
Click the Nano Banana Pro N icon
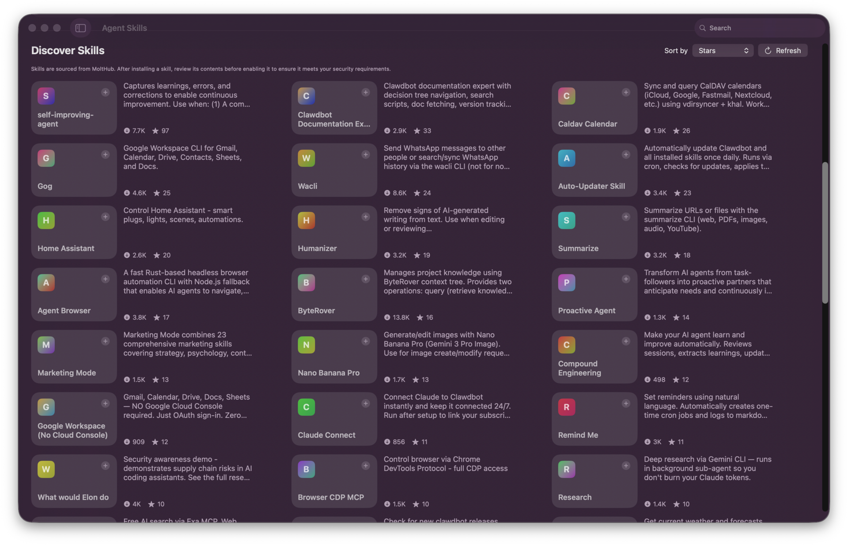click(306, 345)
